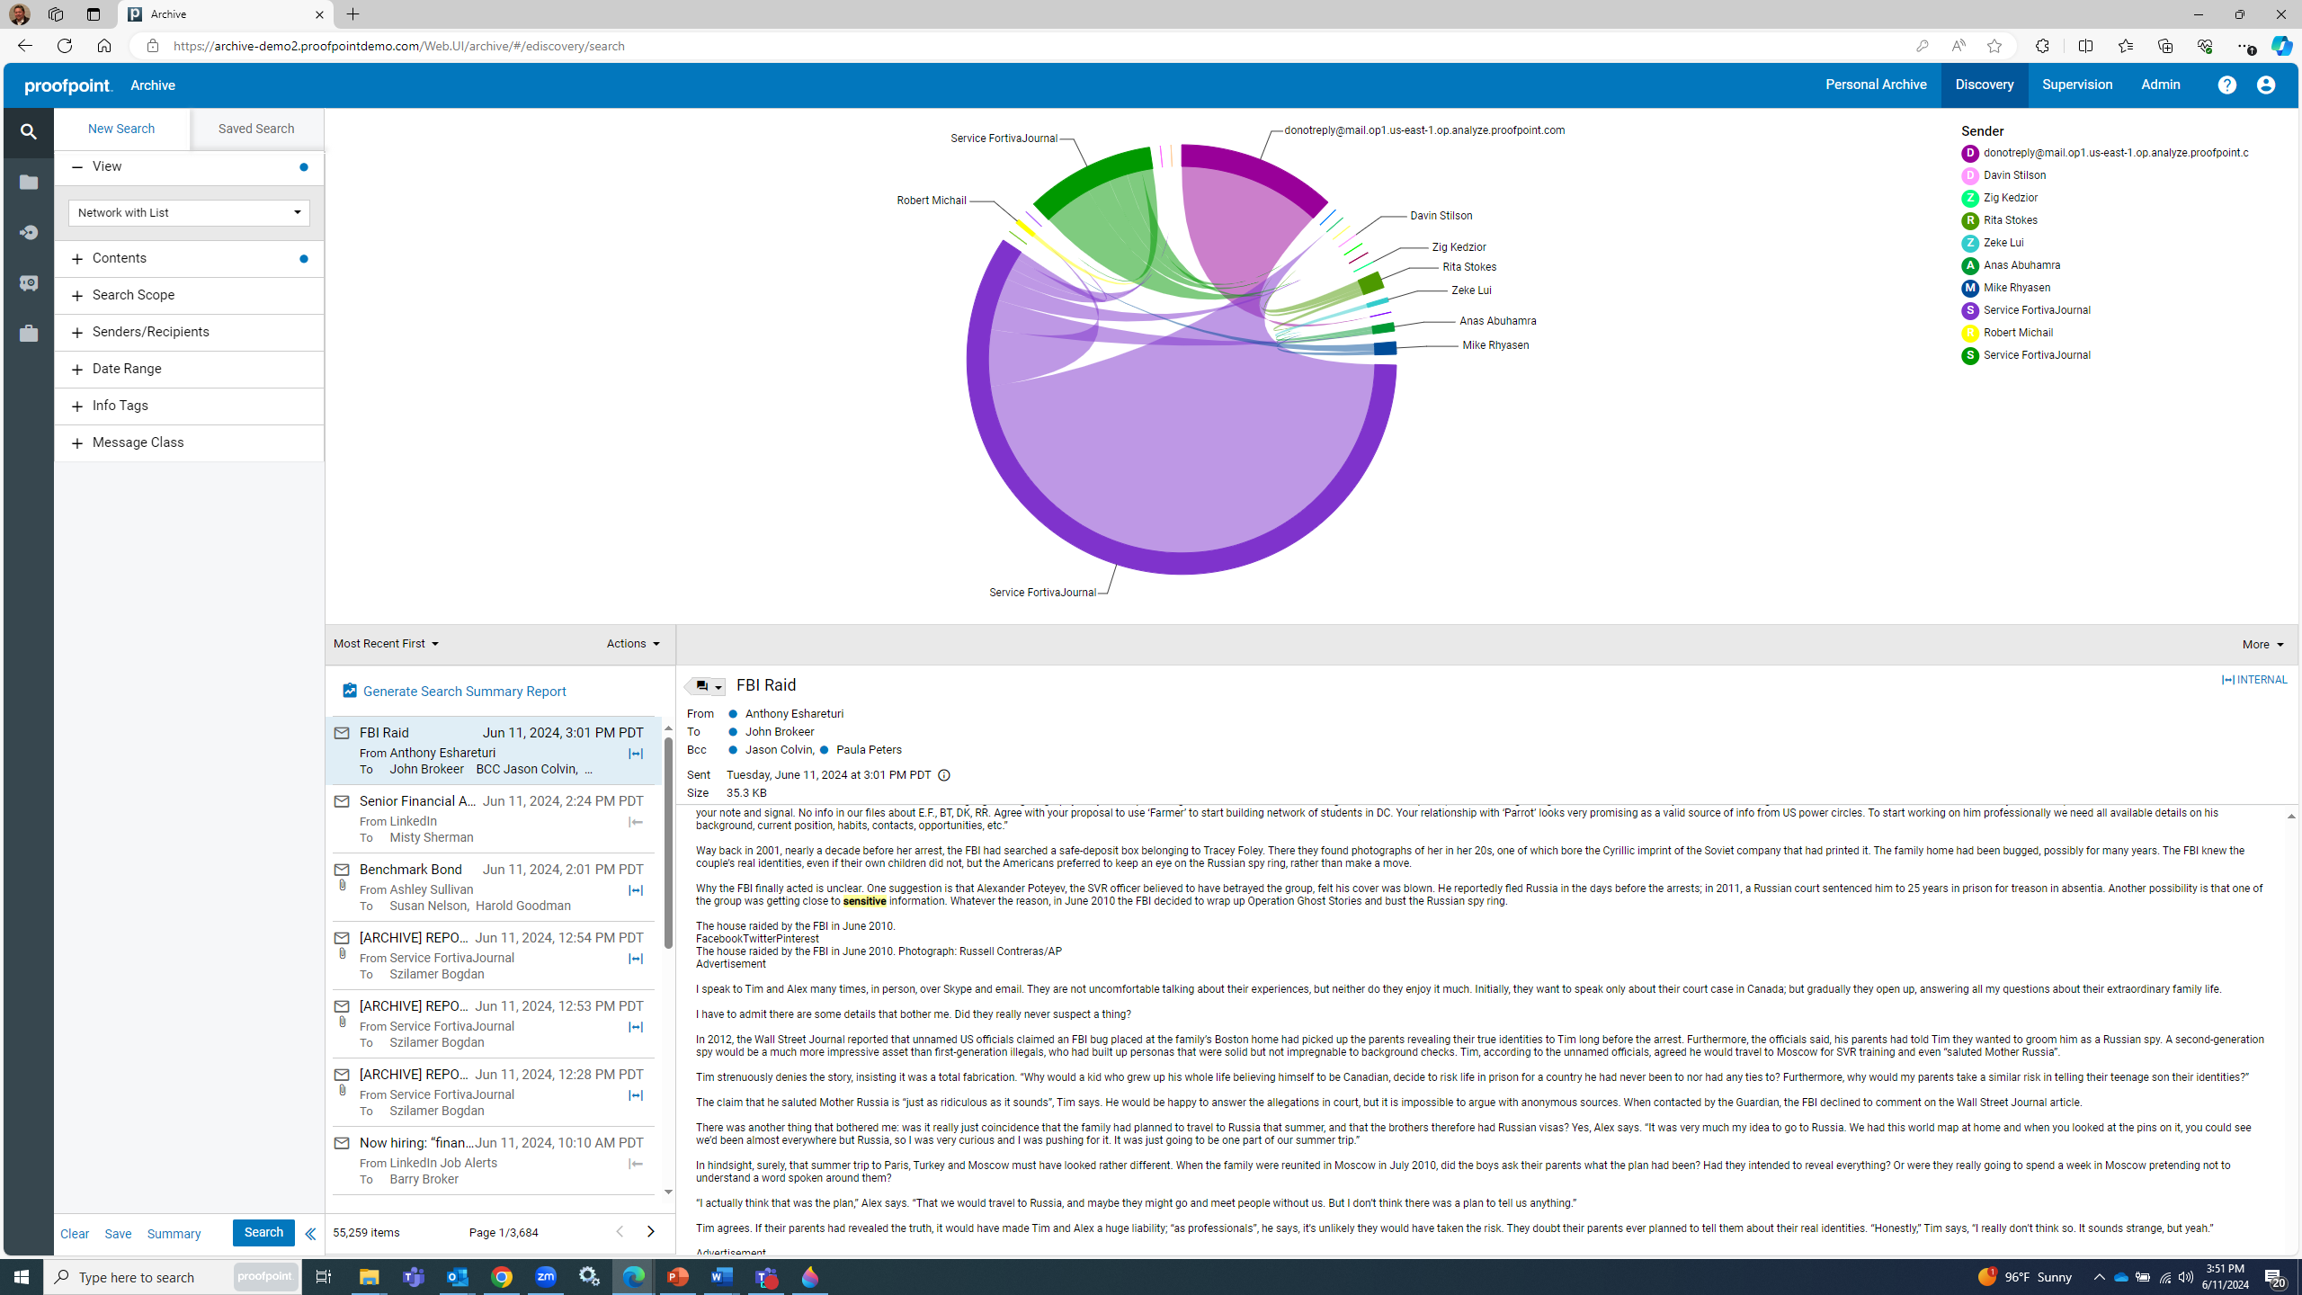Click Generate Search Summary Report link
The image size is (2302, 1295).
(x=465, y=692)
